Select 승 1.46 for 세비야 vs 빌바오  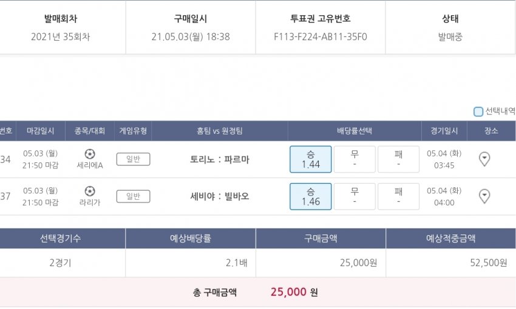click(x=311, y=196)
